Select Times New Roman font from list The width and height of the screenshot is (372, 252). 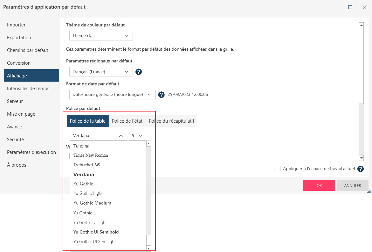pyautogui.click(x=91, y=155)
